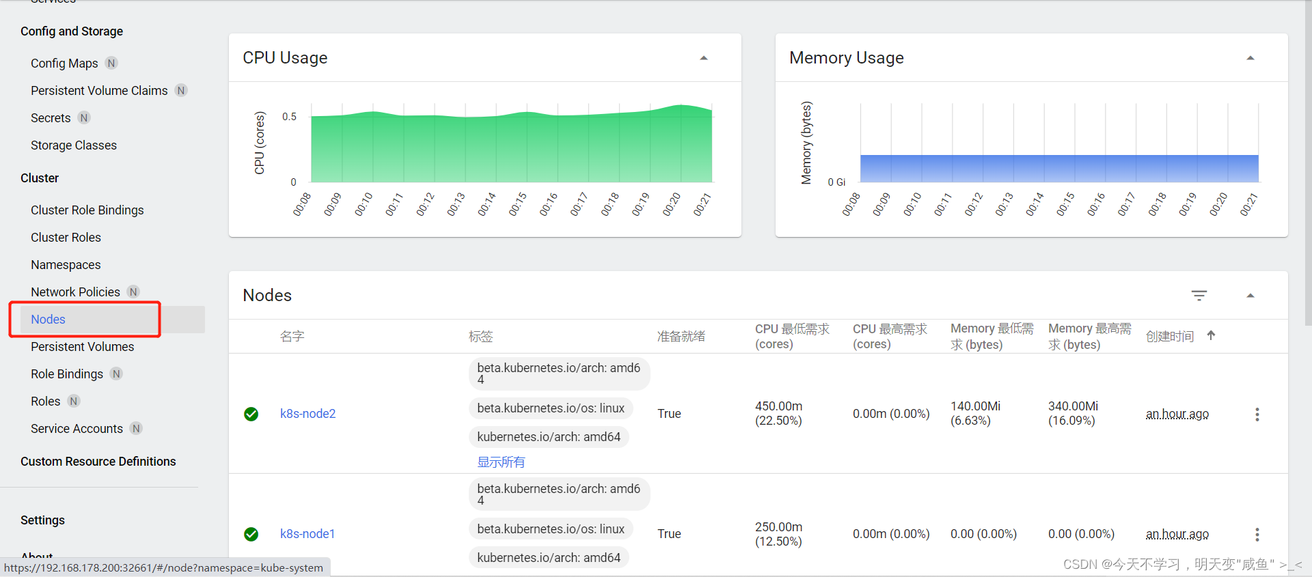The image size is (1312, 577).
Task: Click the N badge beside Network Policies
Action: click(x=133, y=292)
